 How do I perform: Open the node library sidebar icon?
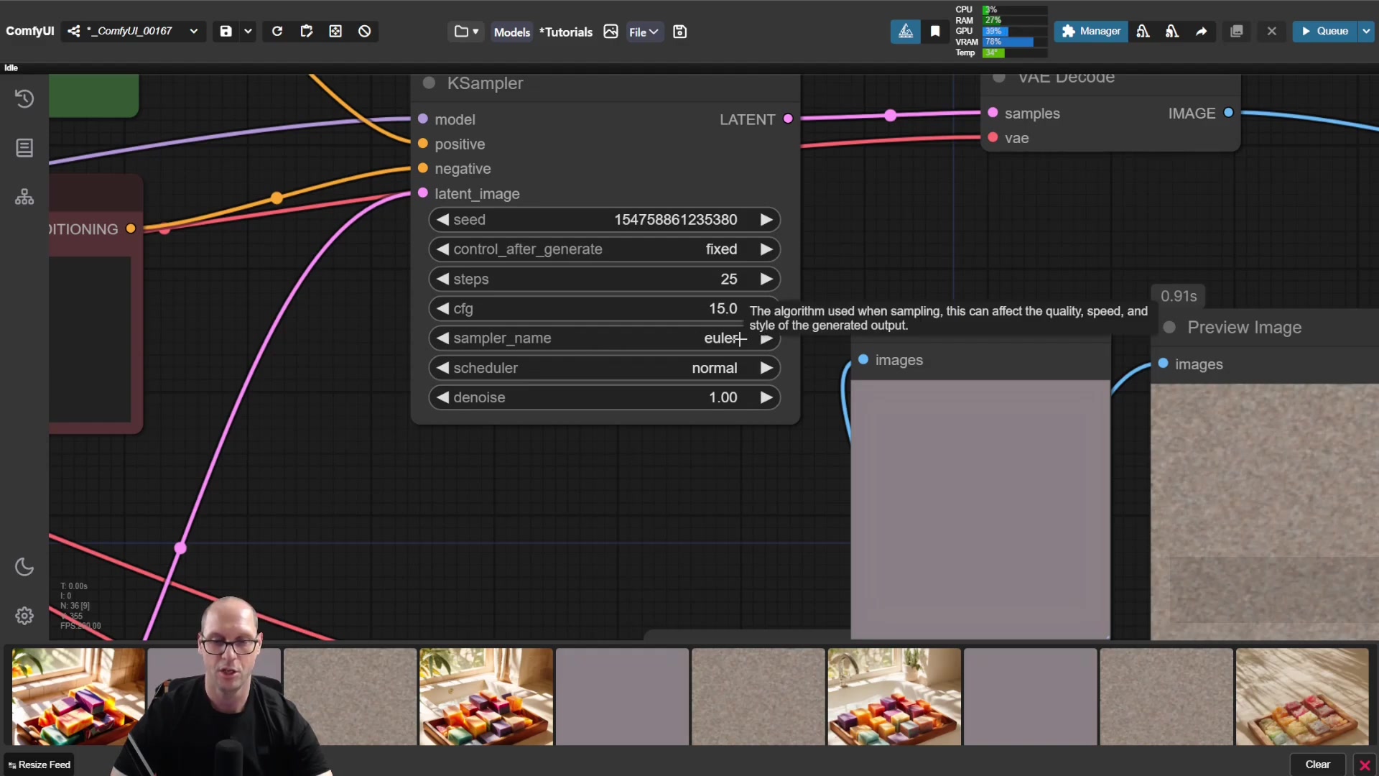coord(24,148)
